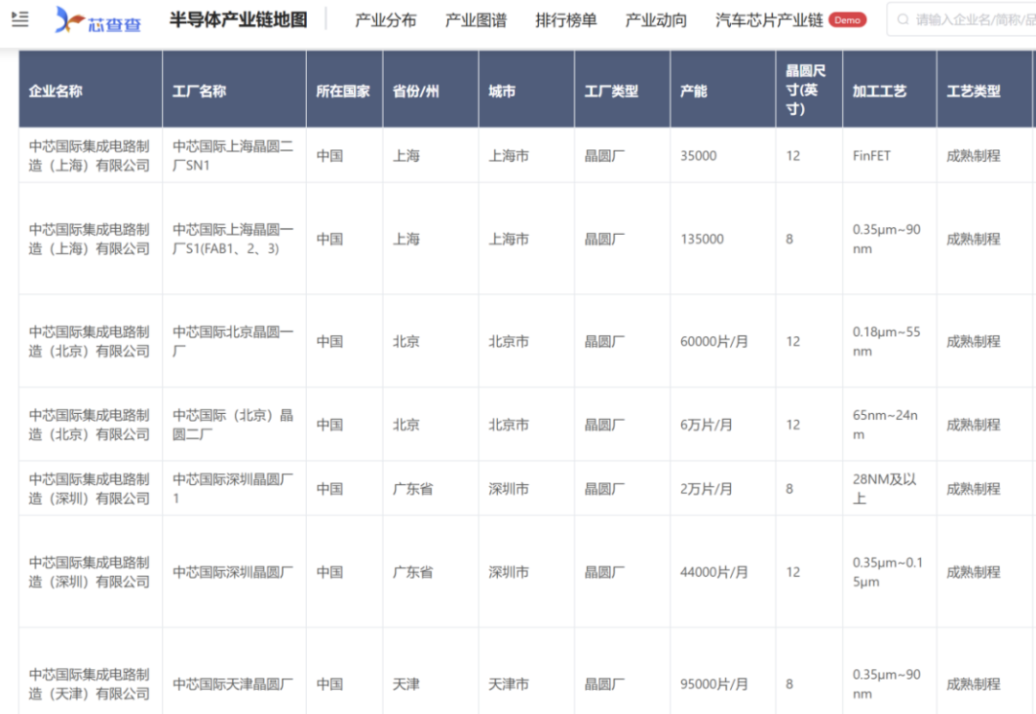Open 半导体产业链地图 title
Screen dimensions: 1036x714
pos(238,20)
